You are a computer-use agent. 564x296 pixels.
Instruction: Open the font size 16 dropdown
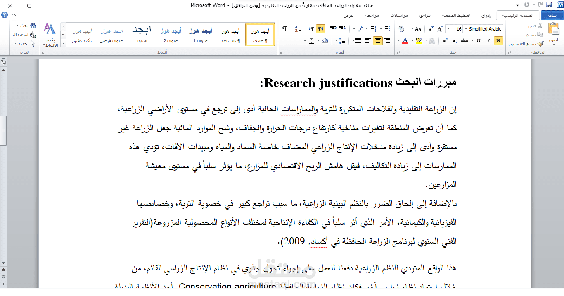pos(448,29)
